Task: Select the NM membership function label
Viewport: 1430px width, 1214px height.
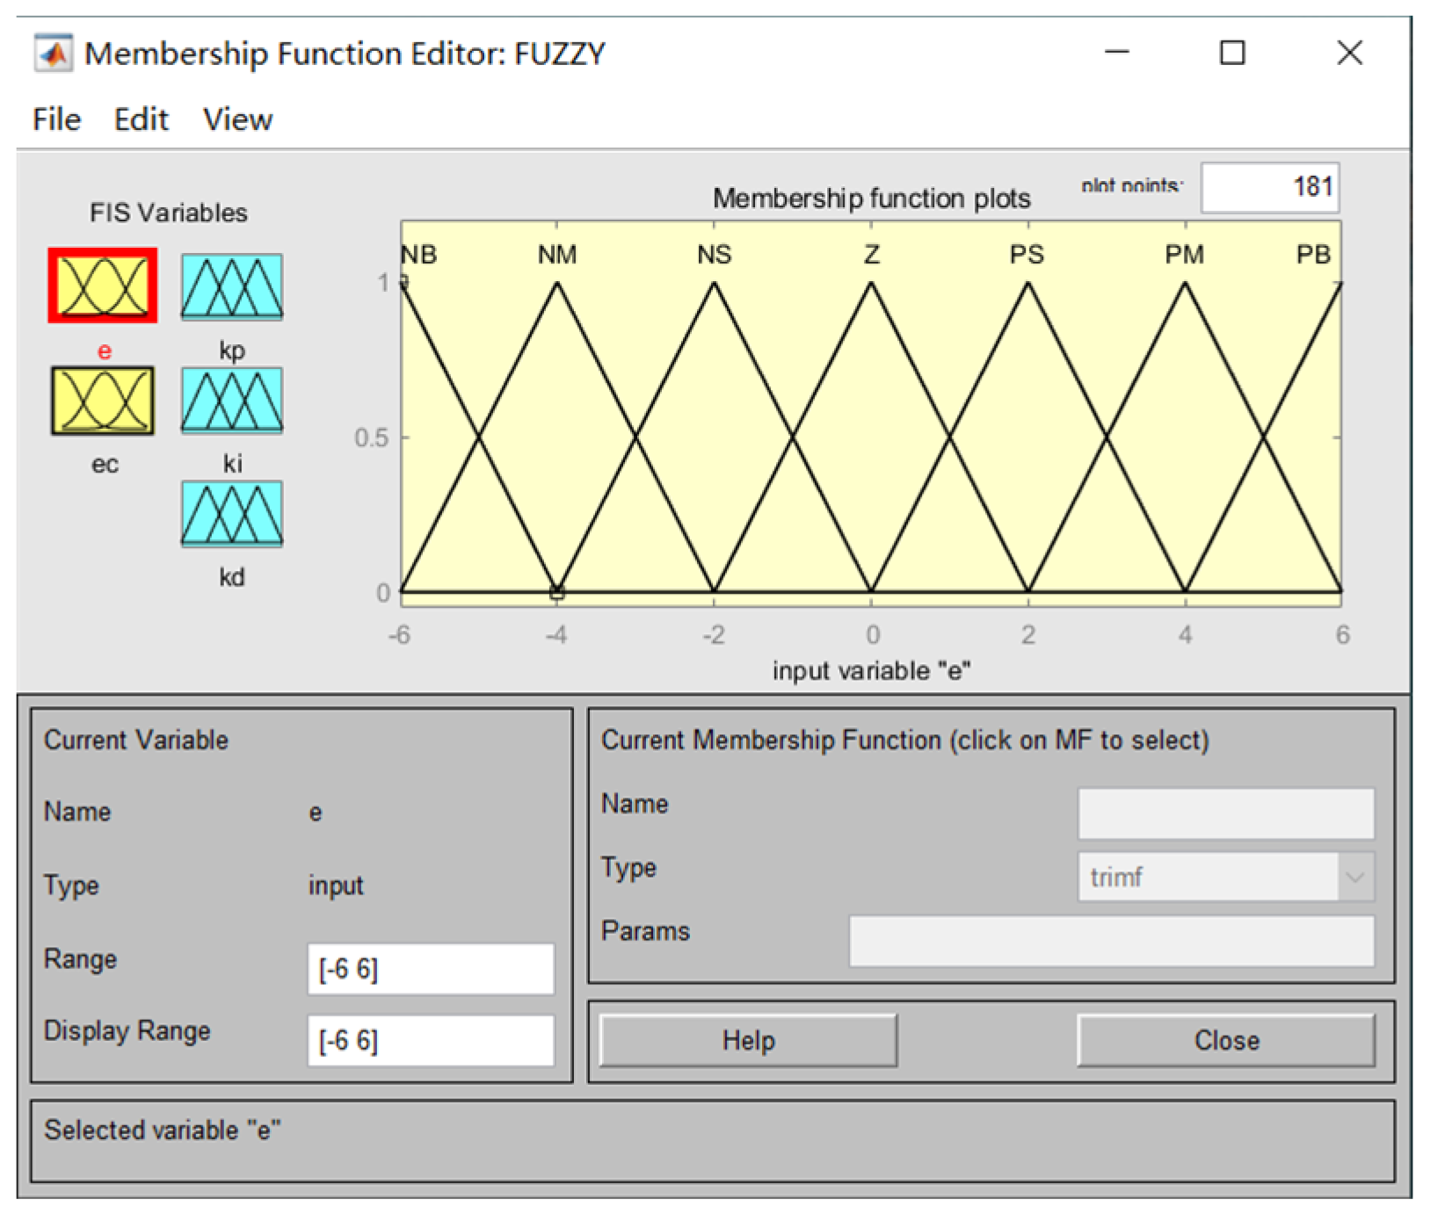Action: pyautogui.click(x=557, y=255)
